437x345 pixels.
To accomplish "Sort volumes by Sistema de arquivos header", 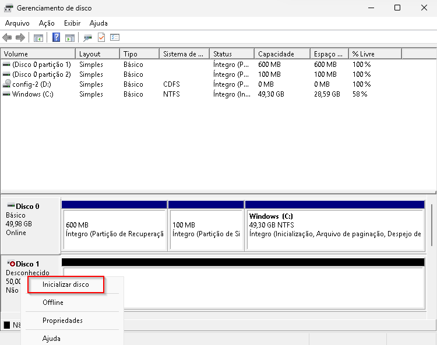I will pyautogui.click(x=183, y=54).
